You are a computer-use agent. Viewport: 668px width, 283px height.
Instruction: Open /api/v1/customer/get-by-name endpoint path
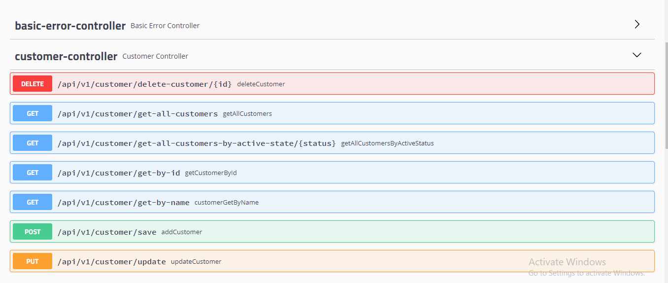(124, 203)
